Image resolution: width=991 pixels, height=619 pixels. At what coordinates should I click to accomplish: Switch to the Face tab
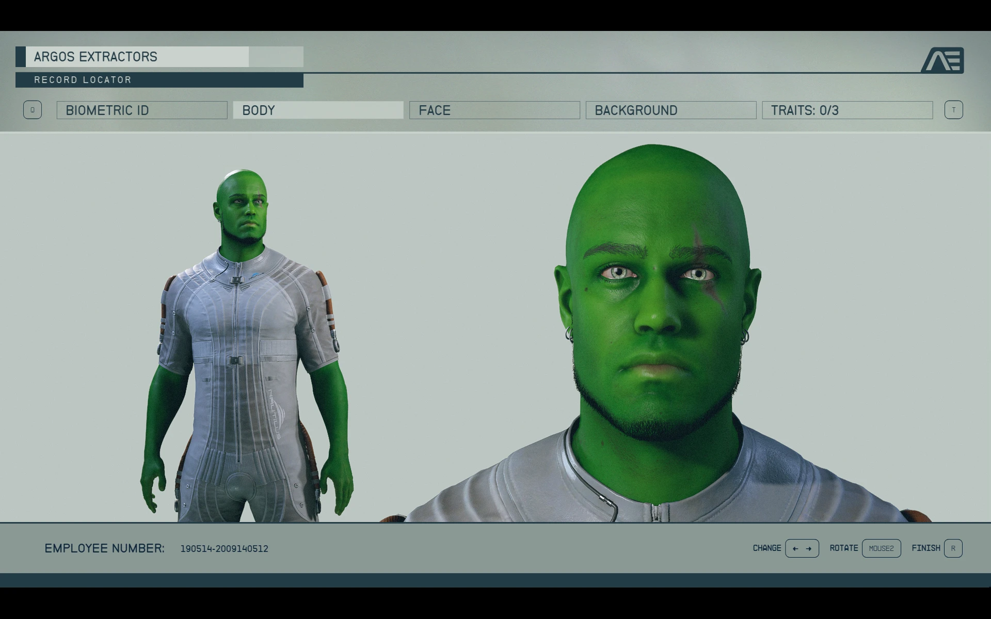point(494,110)
